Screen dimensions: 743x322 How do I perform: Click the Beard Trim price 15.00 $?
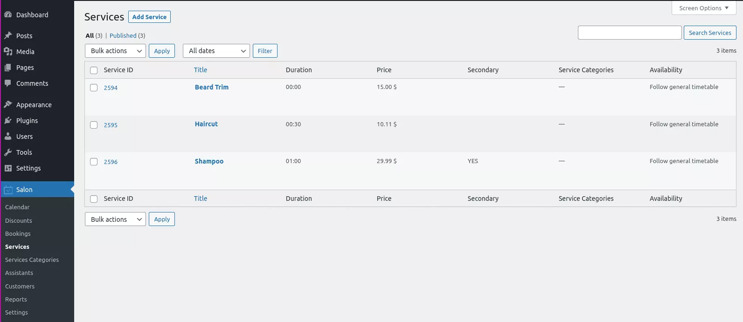387,87
